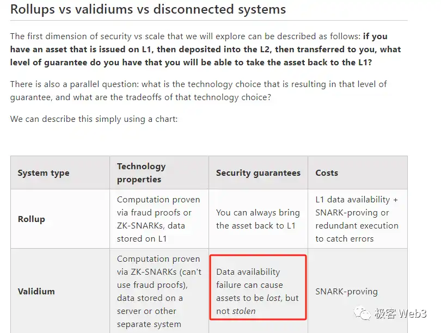This screenshot has width=441, height=333.
Task: Click the red-highlighted Data availability failure cell
Action: click(x=258, y=287)
